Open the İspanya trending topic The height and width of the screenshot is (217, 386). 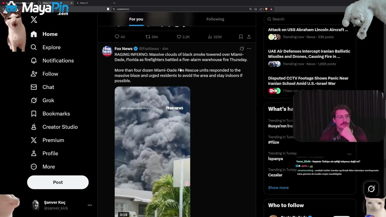pyautogui.click(x=275, y=159)
